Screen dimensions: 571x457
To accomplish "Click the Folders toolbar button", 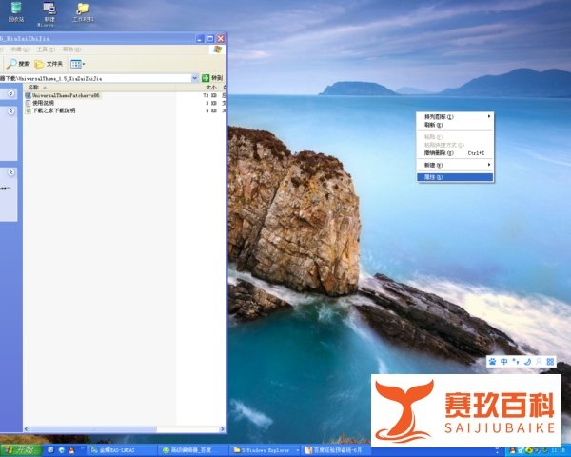I will [x=48, y=64].
